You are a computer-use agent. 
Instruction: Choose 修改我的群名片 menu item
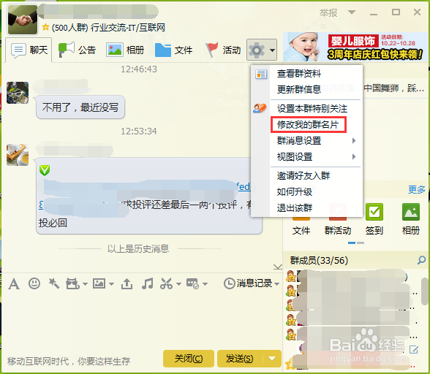[x=307, y=125]
